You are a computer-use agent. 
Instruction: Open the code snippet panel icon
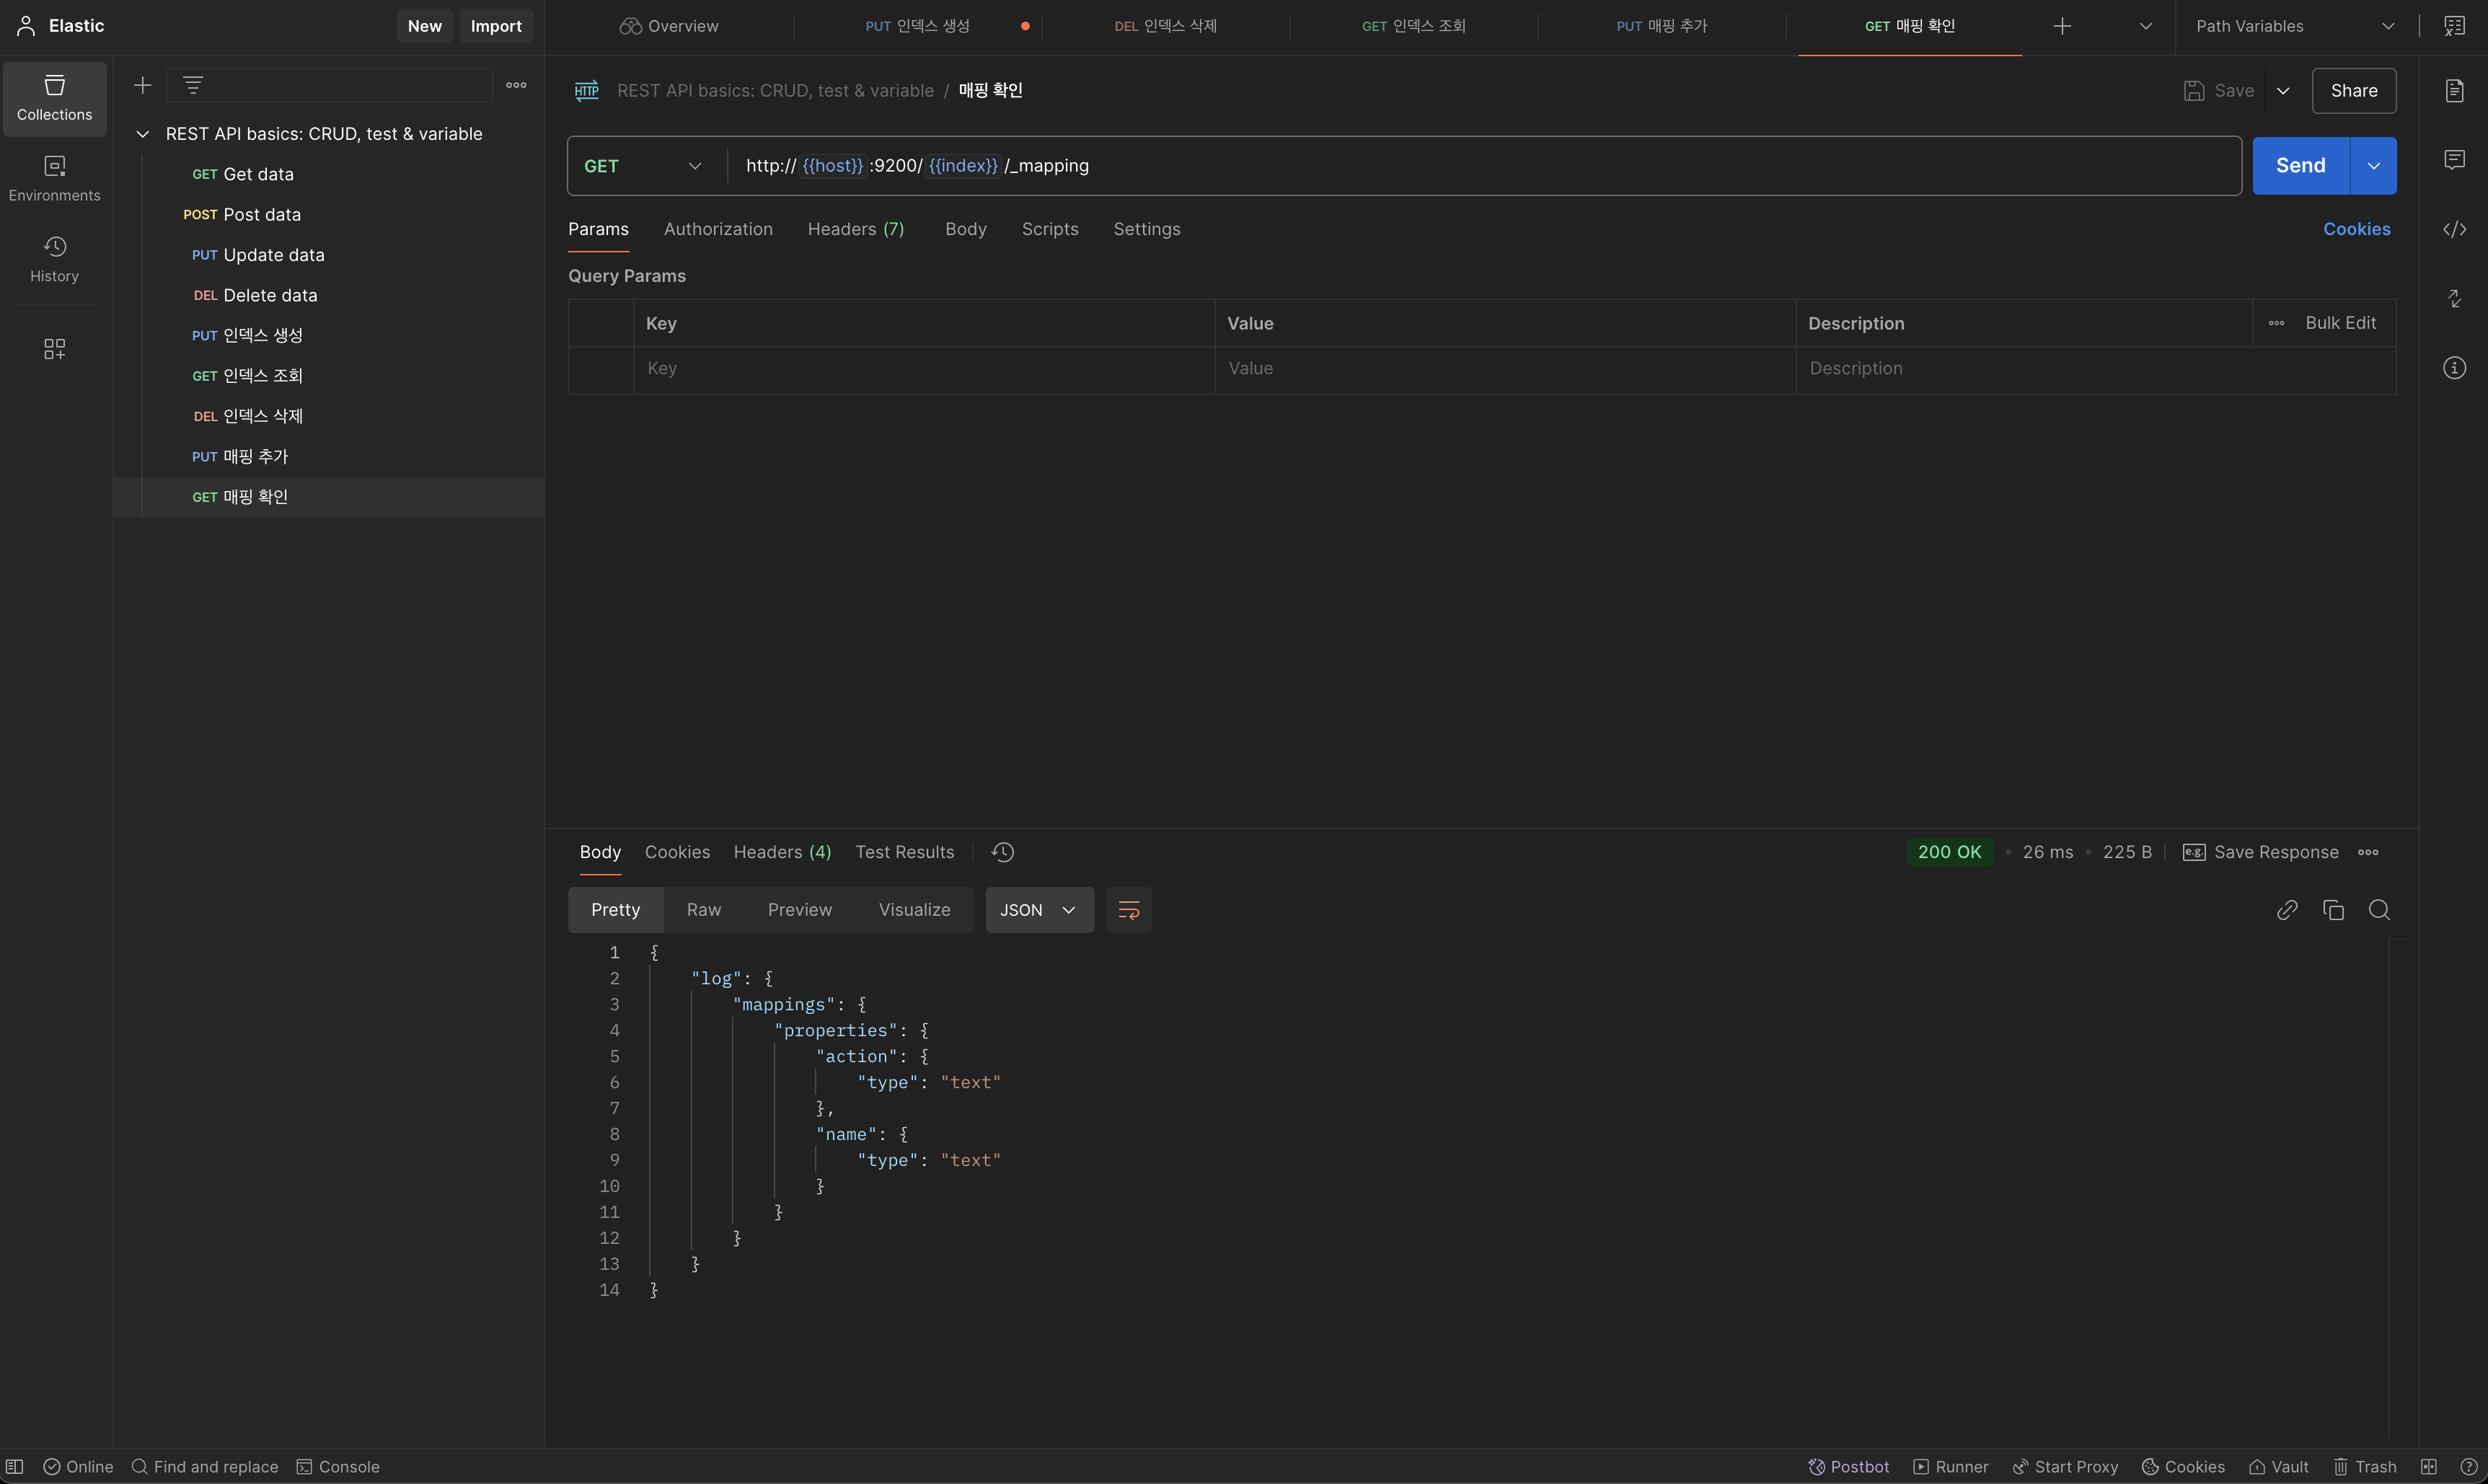tap(2454, 230)
